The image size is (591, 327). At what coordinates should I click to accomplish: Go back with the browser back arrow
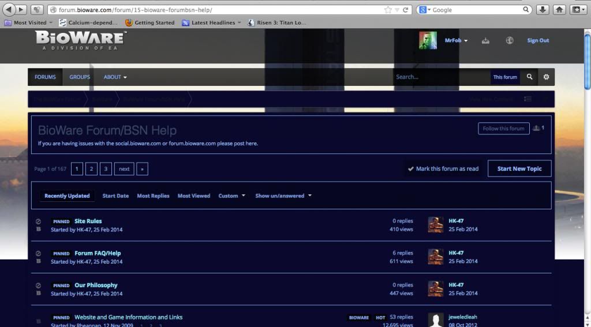8,9
